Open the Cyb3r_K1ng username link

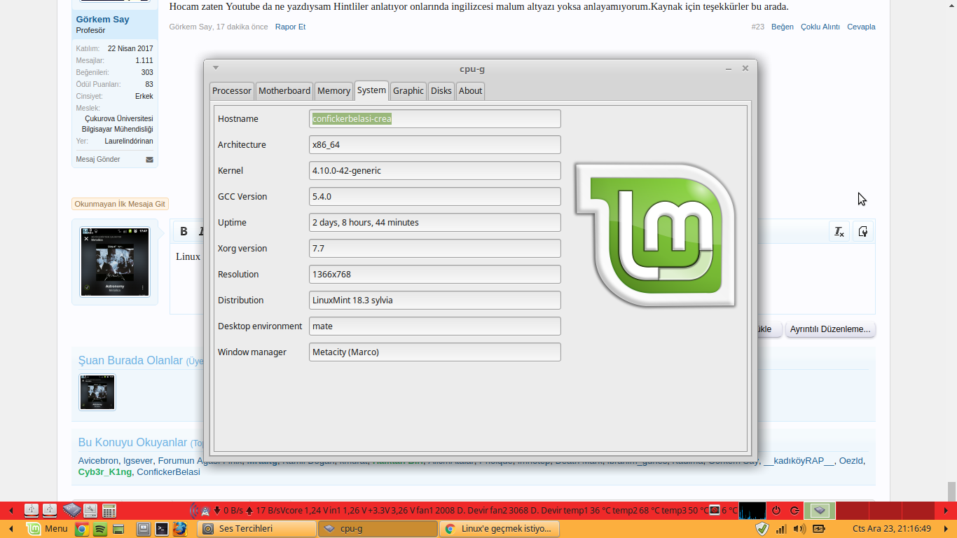[105, 472]
